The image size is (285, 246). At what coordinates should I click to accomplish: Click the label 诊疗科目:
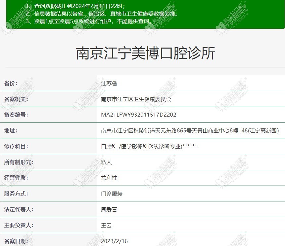[x=16, y=146]
